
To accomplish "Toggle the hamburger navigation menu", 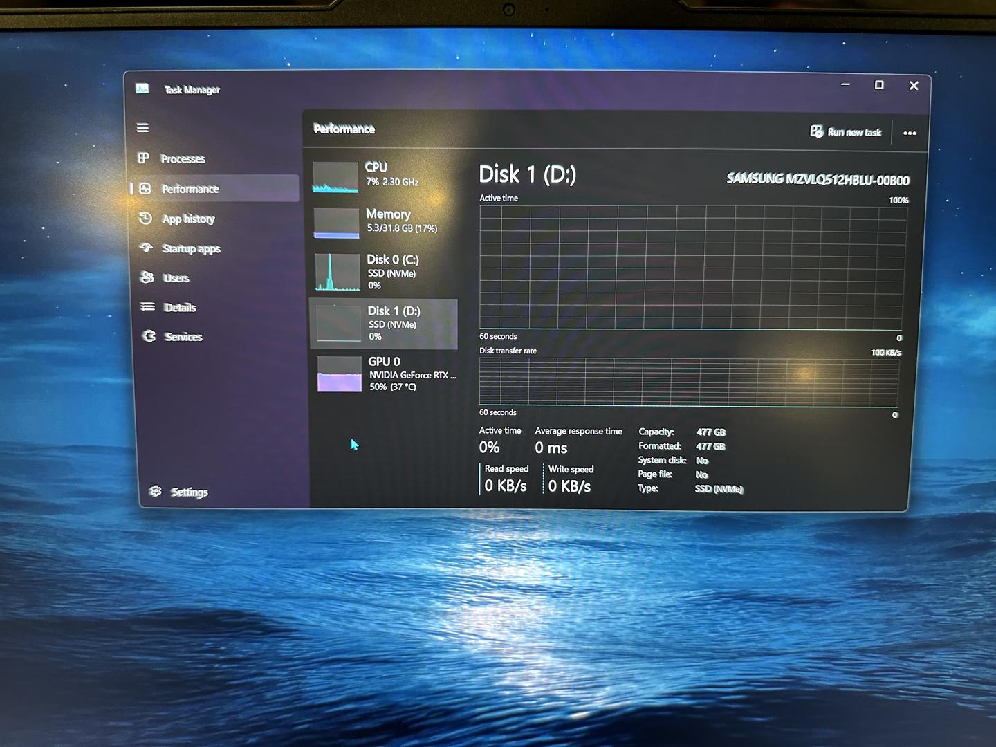I will [142, 128].
